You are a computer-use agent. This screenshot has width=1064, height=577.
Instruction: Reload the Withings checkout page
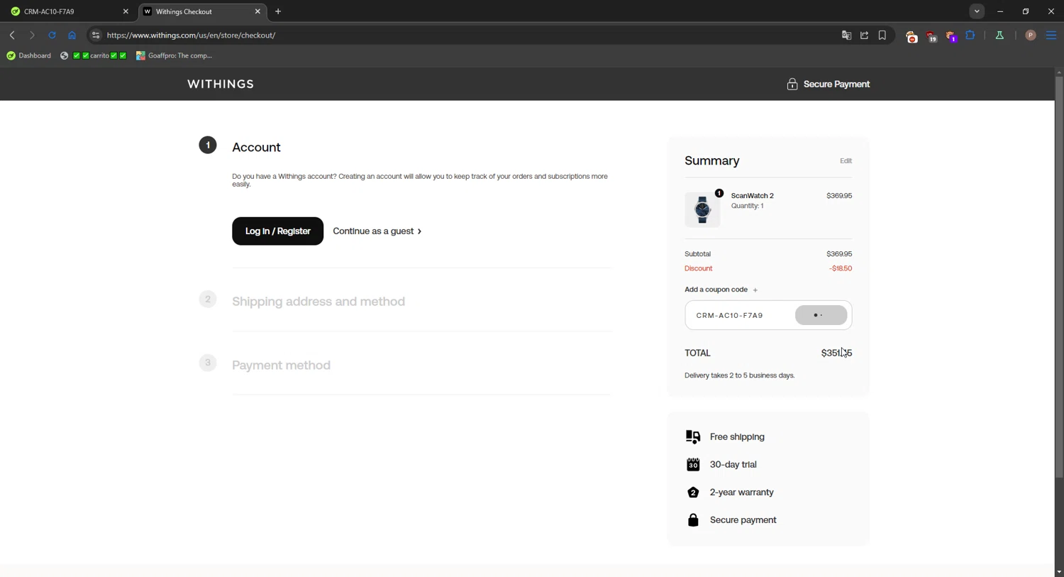tap(52, 35)
